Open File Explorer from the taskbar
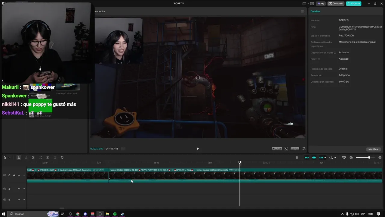The height and width of the screenshot is (217, 385). [x=107, y=214]
